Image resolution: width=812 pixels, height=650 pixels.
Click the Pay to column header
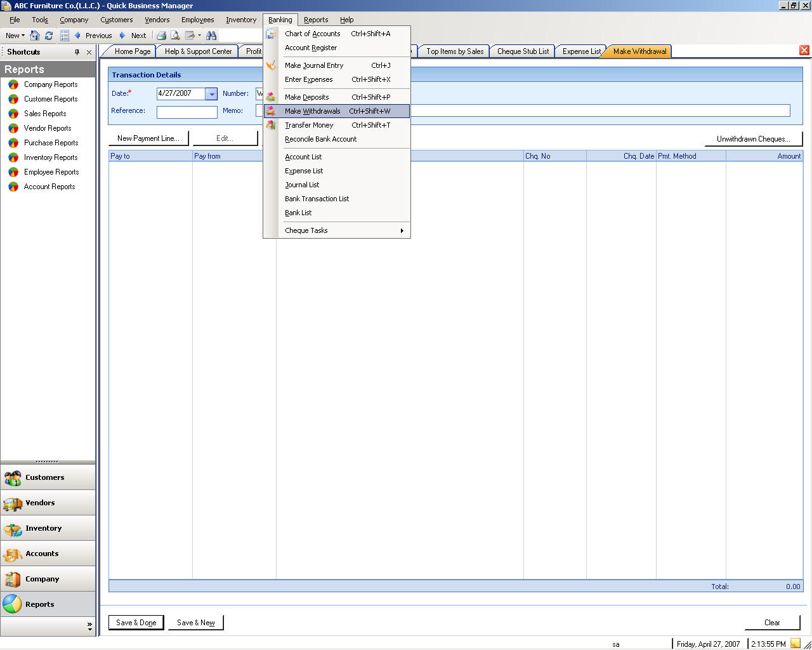click(x=150, y=156)
